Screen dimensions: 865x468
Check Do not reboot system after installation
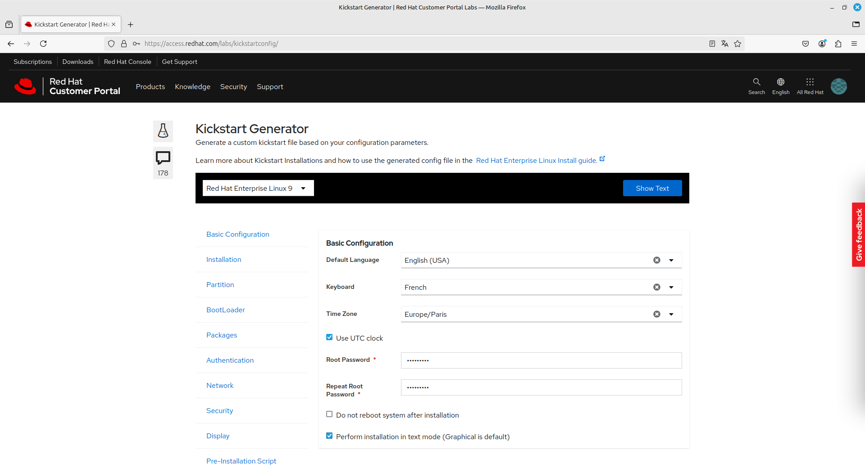pos(329,414)
